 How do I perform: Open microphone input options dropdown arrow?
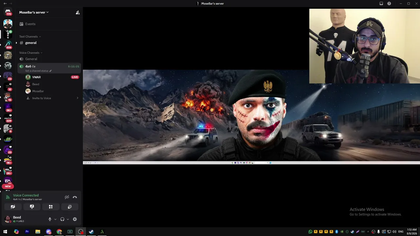(x=55, y=219)
